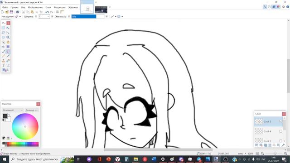Toggle visibility checkbox of Слой 5
The image size is (290, 163).
click(x=281, y=121)
